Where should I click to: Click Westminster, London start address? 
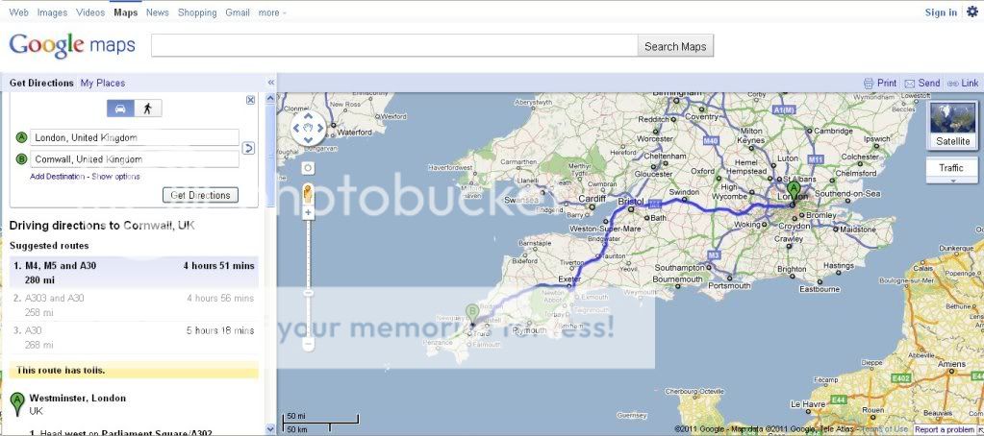[78, 398]
